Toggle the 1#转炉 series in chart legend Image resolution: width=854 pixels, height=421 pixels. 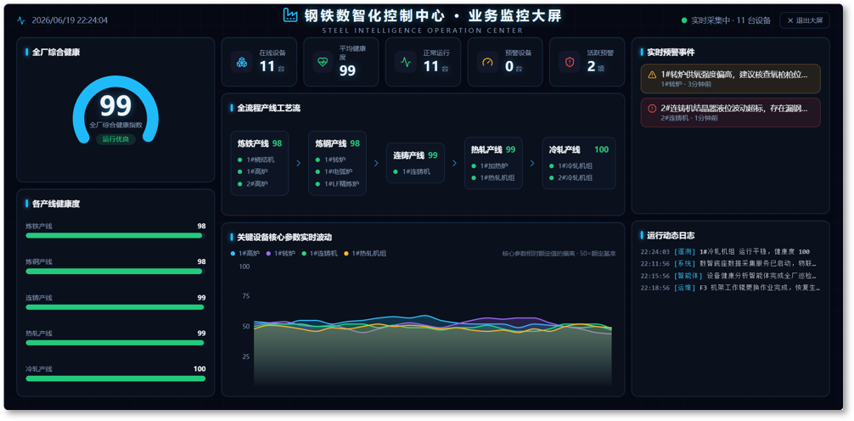point(281,253)
